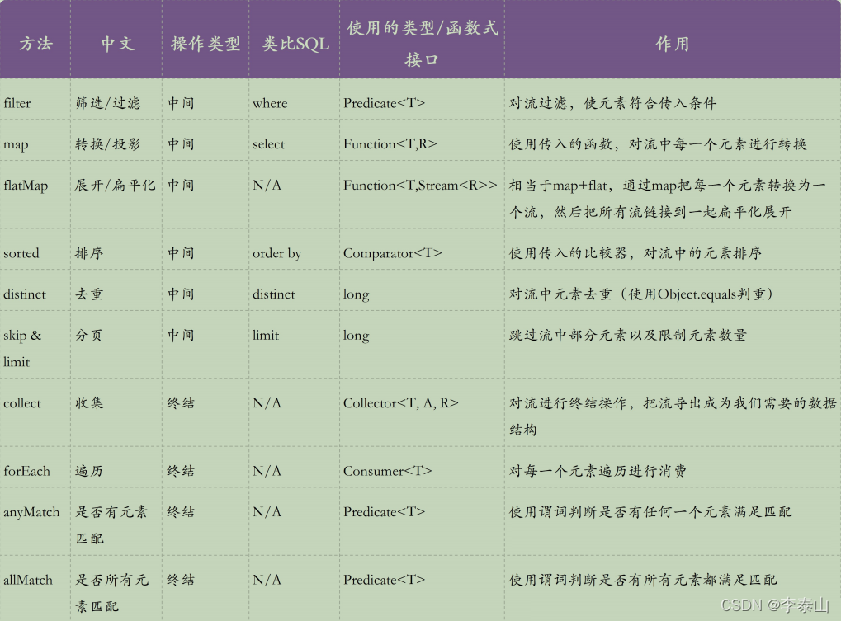Click 终结 in the collect row
This screenshot has height=621, width=841.
(181, 403)
